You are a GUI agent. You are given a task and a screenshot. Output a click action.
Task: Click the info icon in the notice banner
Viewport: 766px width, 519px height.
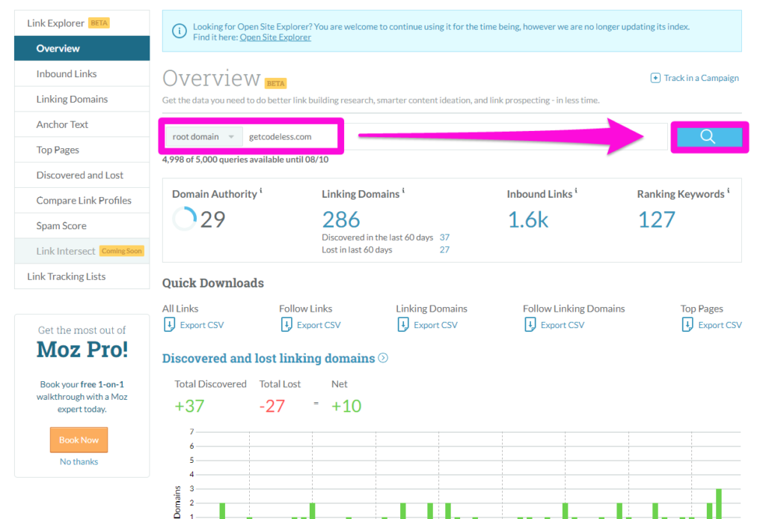(180, 31)
